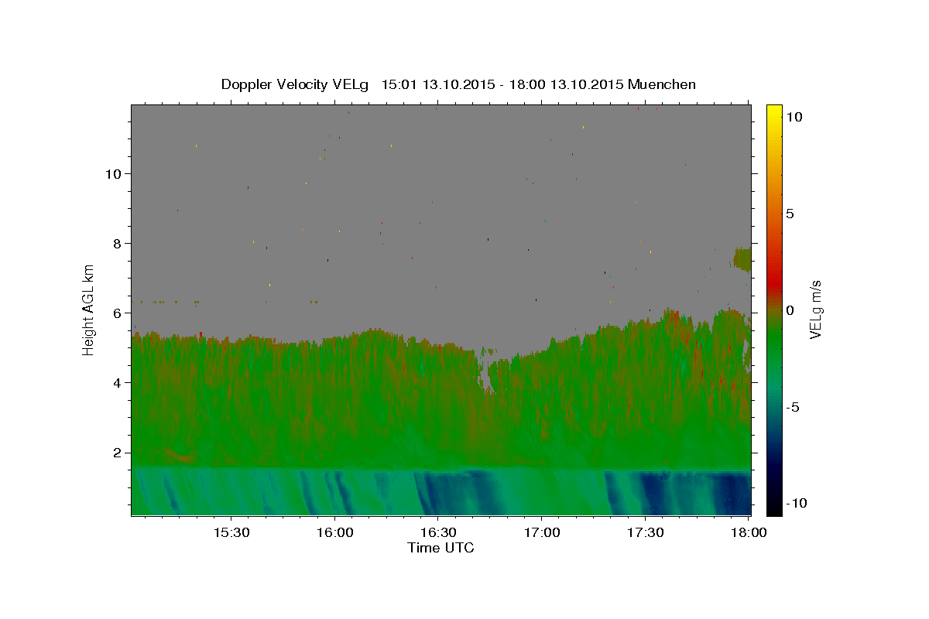Image resolution: width=929 pixels, height=619 pixels.
Task: Click the height tick label 8
Action: click(x=118, y=244)
